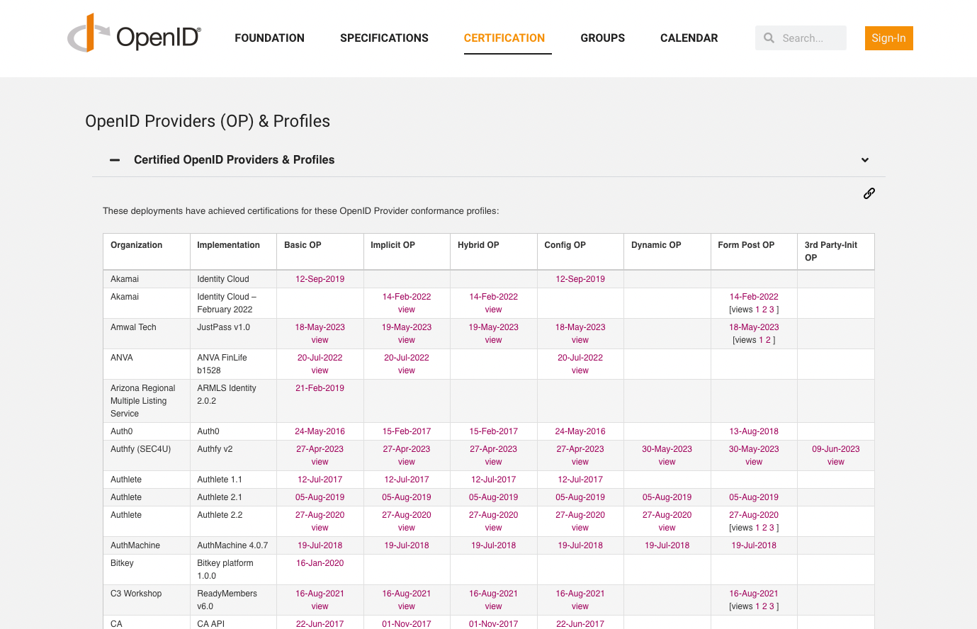Click the search magnifier icon

[x=769, y=38]
